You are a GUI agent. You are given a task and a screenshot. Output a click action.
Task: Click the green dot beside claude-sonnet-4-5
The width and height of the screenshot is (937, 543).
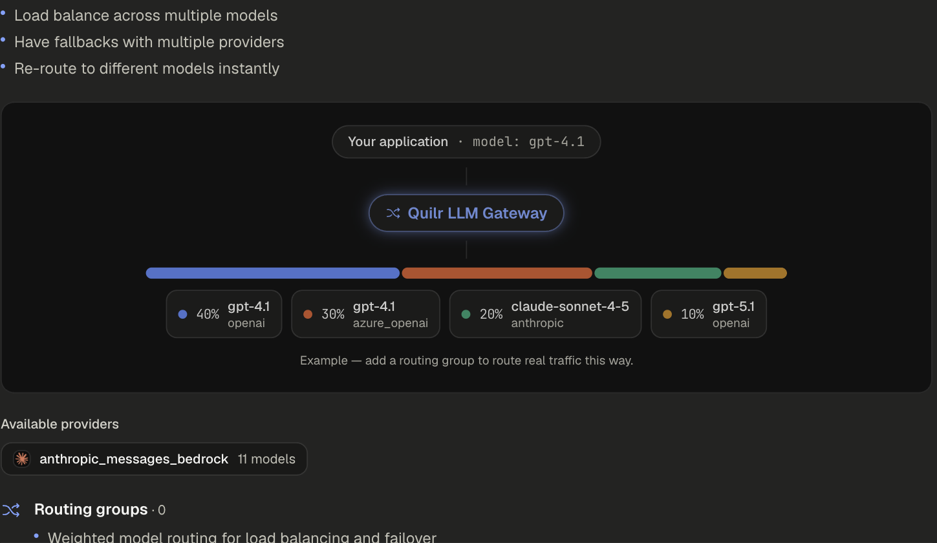pyautogui.click(x=466, y=314)
